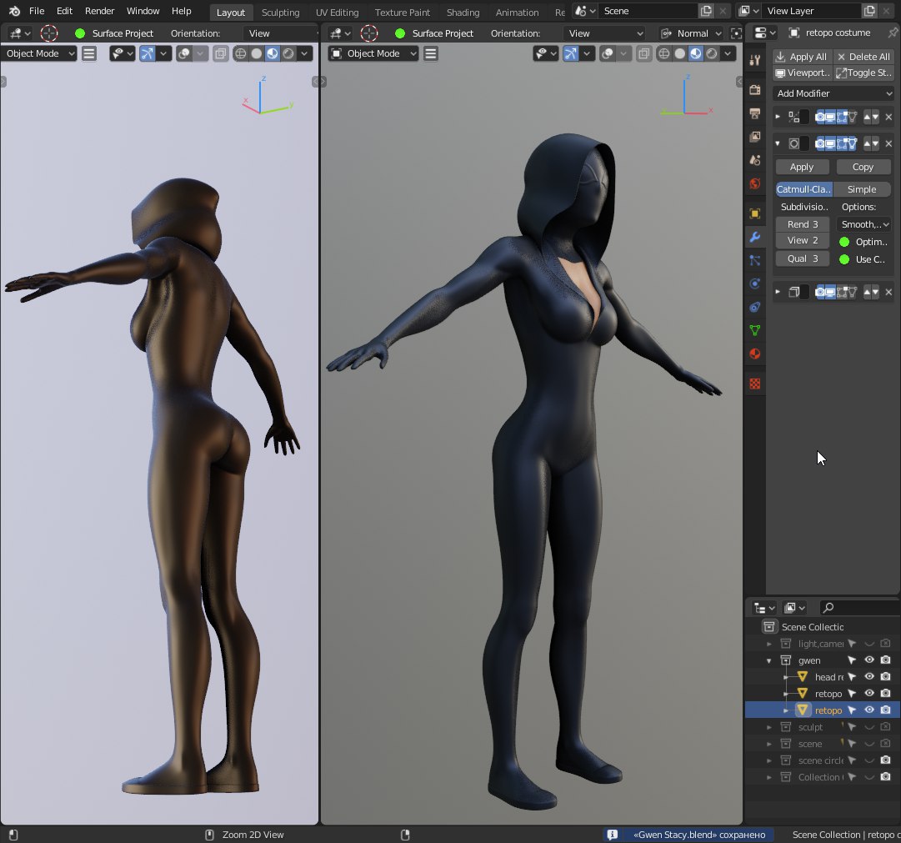Open the World properties tab
The image size is (901, 843).
[x=755, y=184]
